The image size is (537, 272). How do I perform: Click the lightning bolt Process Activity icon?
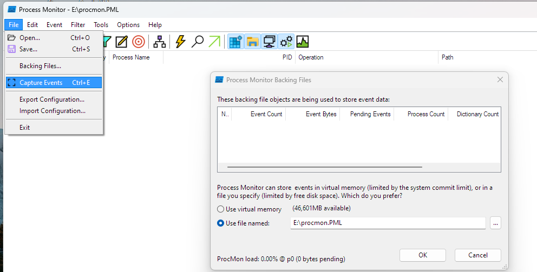click(x=180, y=42)
